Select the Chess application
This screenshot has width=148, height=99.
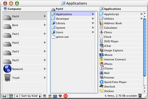[121, 32]
